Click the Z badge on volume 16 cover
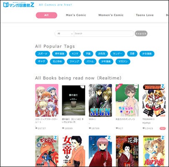Image resolution: width=169 pixels, height=167 pixels. [x=55, y=138]
